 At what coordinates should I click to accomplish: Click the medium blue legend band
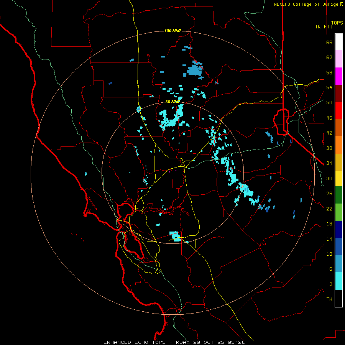pyautogui.click(x=338, y=246)
